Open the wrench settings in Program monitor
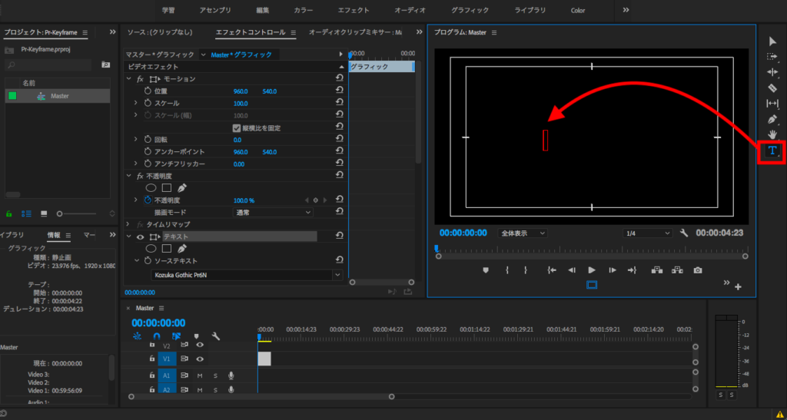The height and width of the screenshot is (420, 787). point(683,233)
